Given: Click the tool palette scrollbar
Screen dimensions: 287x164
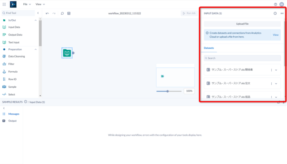Looking at the screenshot, I should tap(40, 33).
